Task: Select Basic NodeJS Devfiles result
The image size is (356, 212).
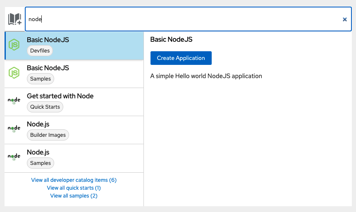Action: click(x=74, y=46)
